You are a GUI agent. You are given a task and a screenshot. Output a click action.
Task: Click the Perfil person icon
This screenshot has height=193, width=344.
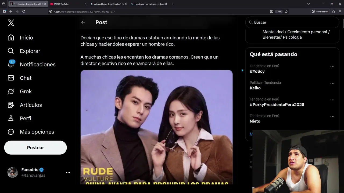pos(11,118)
